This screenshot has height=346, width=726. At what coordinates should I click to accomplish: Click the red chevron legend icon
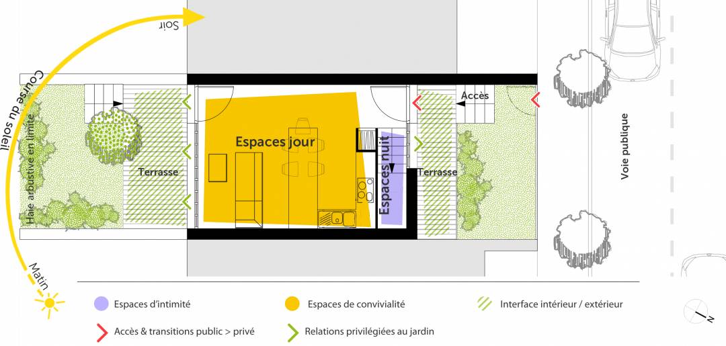pyautogui.click(x=102, y=331)
